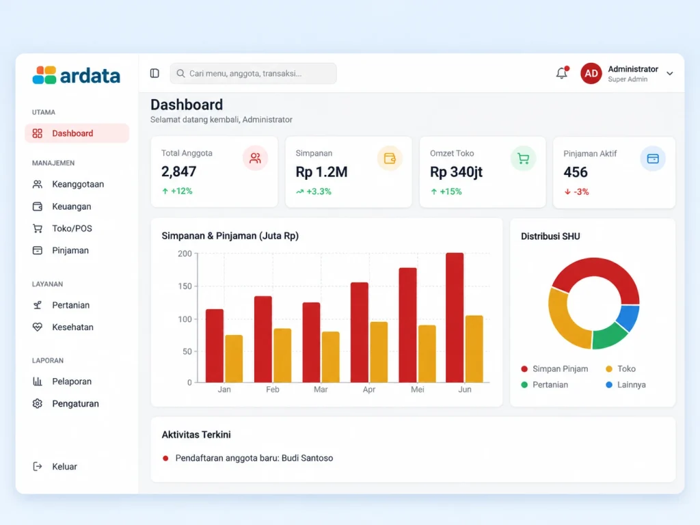Click the Mei axis label
The width and height of the screenshot is (700, 525).
coord(418,389)
